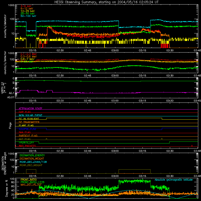
Task: Click the ATTENUATOR_STATE flag label
Action: (x=30, y=109)
